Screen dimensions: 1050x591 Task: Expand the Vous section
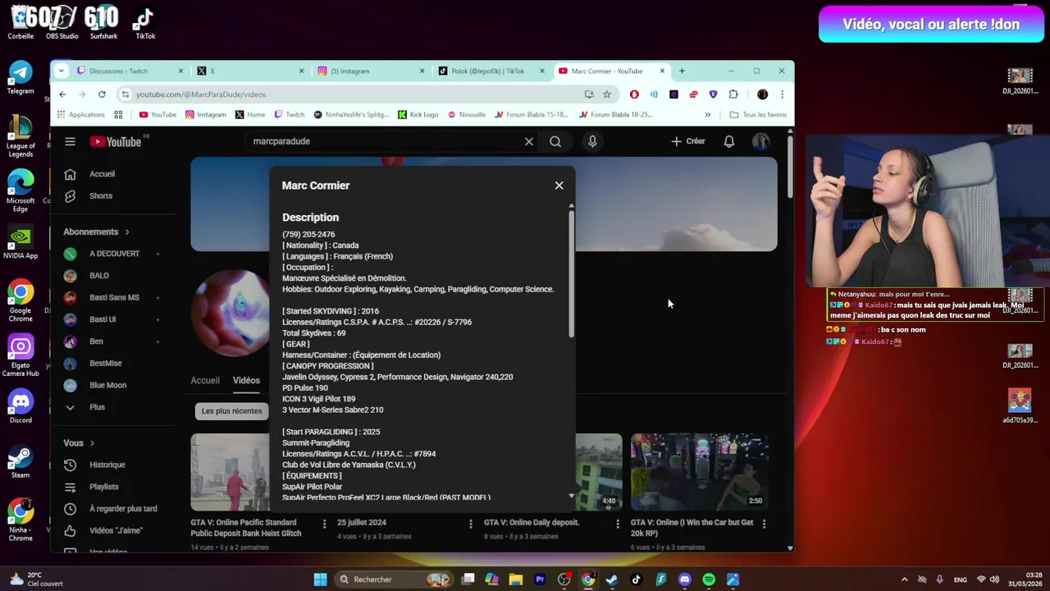coord(79,443)
